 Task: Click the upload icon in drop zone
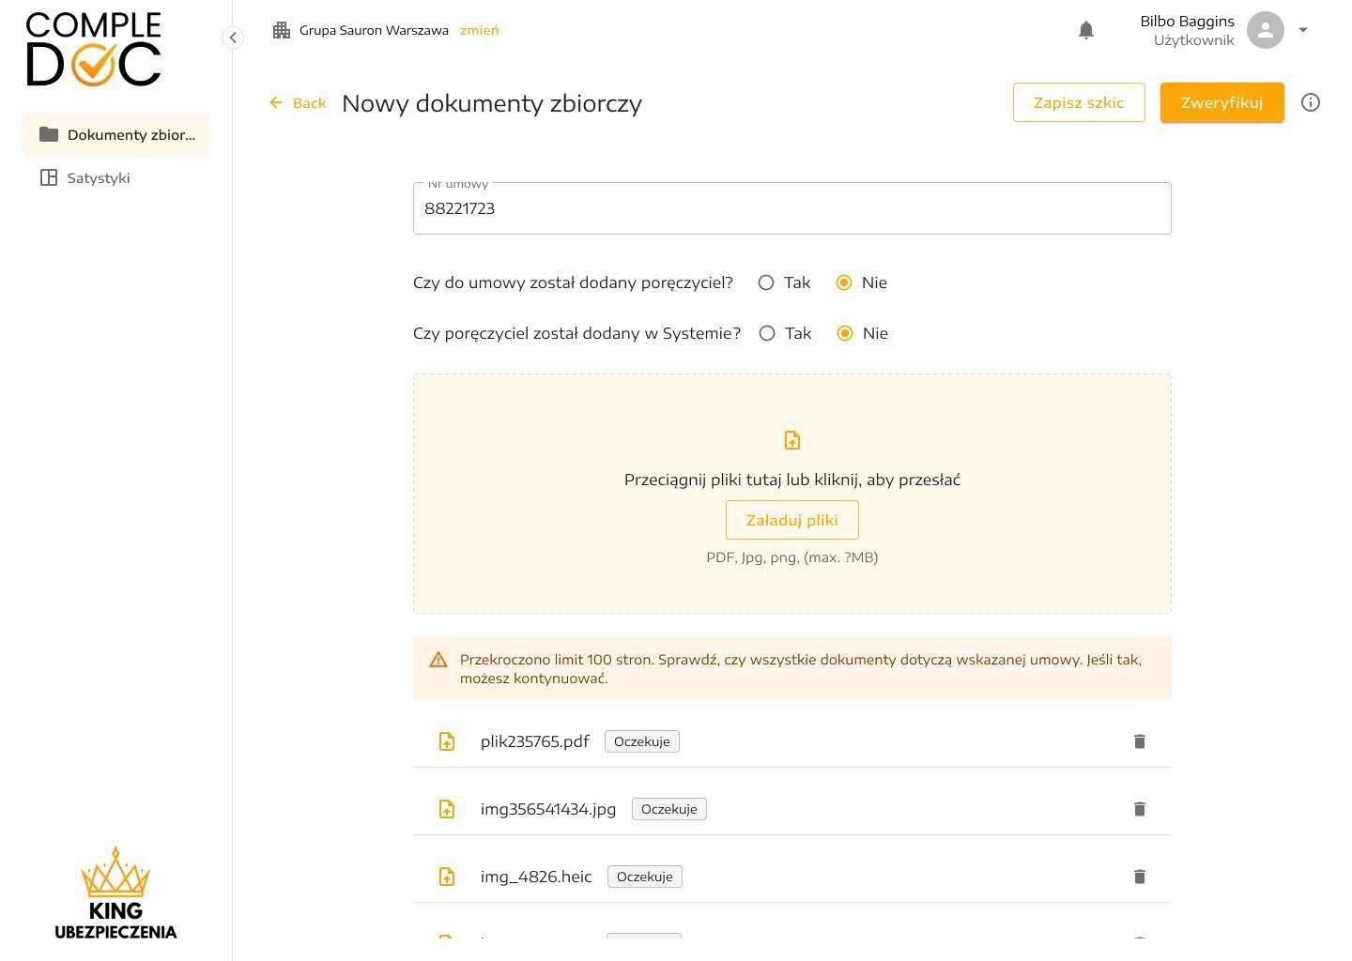tap(791, 440)
